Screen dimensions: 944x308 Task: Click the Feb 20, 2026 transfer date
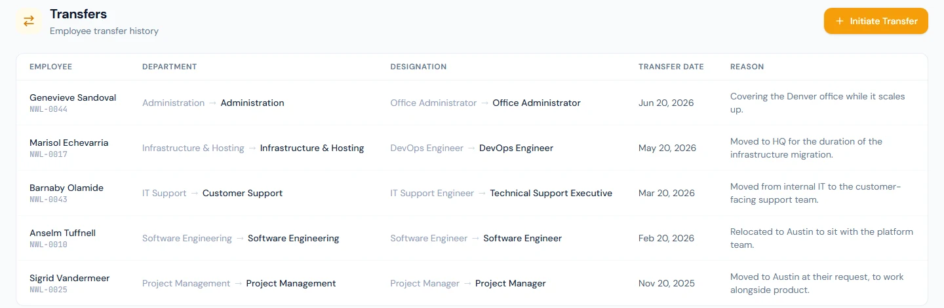(666, 238)
